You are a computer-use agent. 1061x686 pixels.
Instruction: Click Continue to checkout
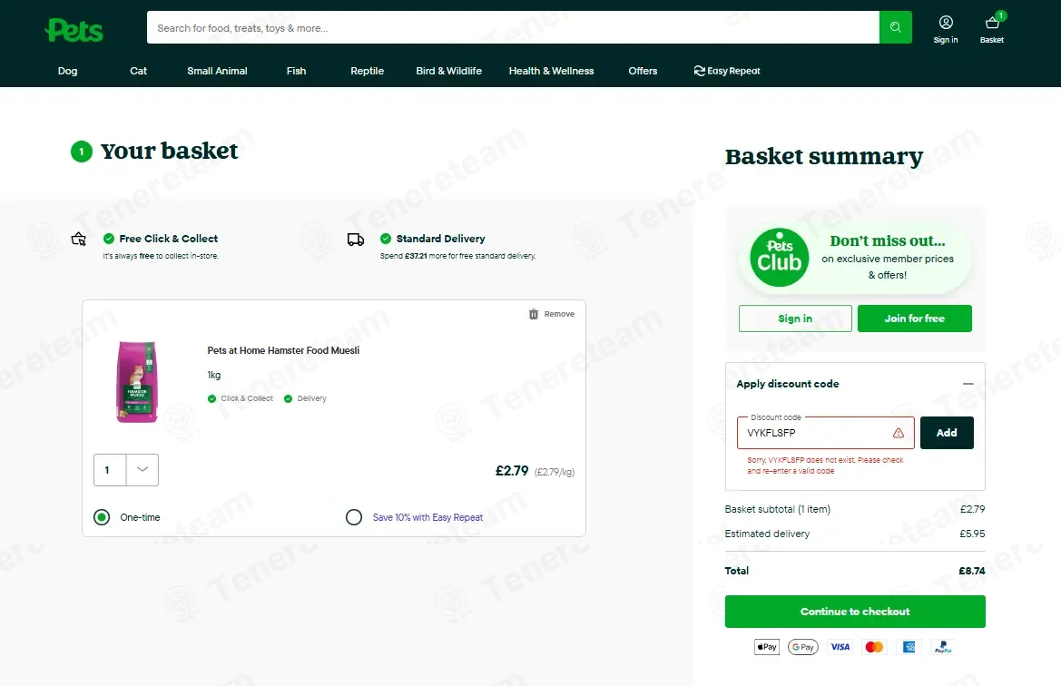tap(855, 612)
